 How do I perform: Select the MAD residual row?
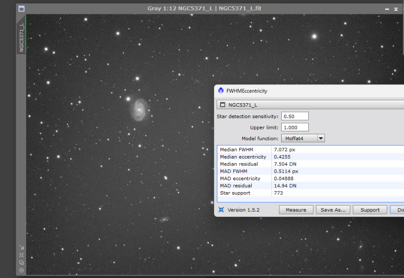(311, 186)
